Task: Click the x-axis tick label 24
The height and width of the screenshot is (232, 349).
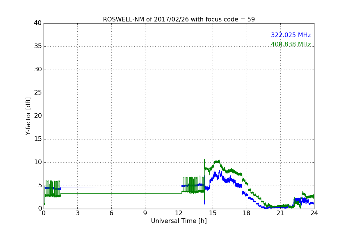Action: 314,213
